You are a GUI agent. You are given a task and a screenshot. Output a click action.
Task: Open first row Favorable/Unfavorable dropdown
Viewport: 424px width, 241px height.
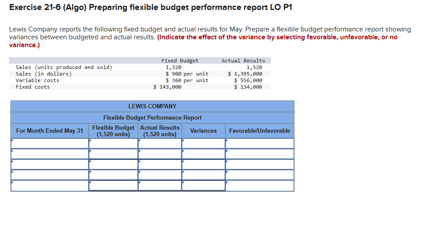click(260, 144)
